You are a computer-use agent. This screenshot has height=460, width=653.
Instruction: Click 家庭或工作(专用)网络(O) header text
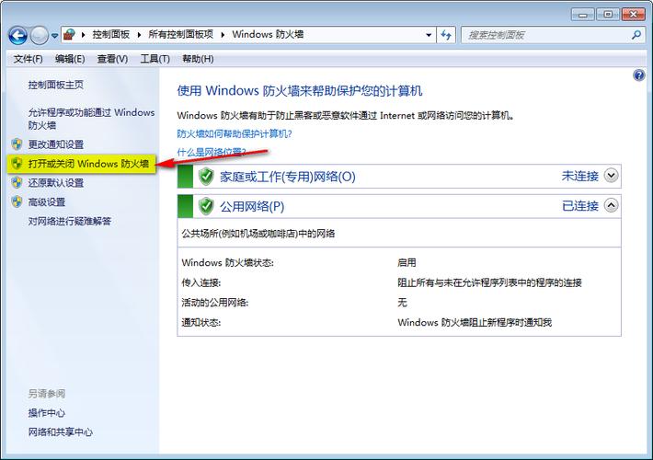click(288, 177)
